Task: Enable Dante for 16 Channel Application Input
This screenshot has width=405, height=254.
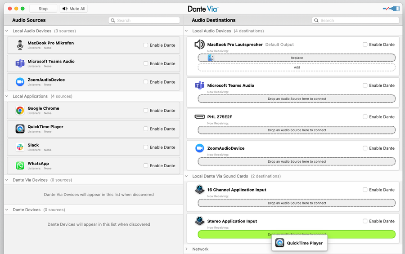Action: (x=365, y=189)
